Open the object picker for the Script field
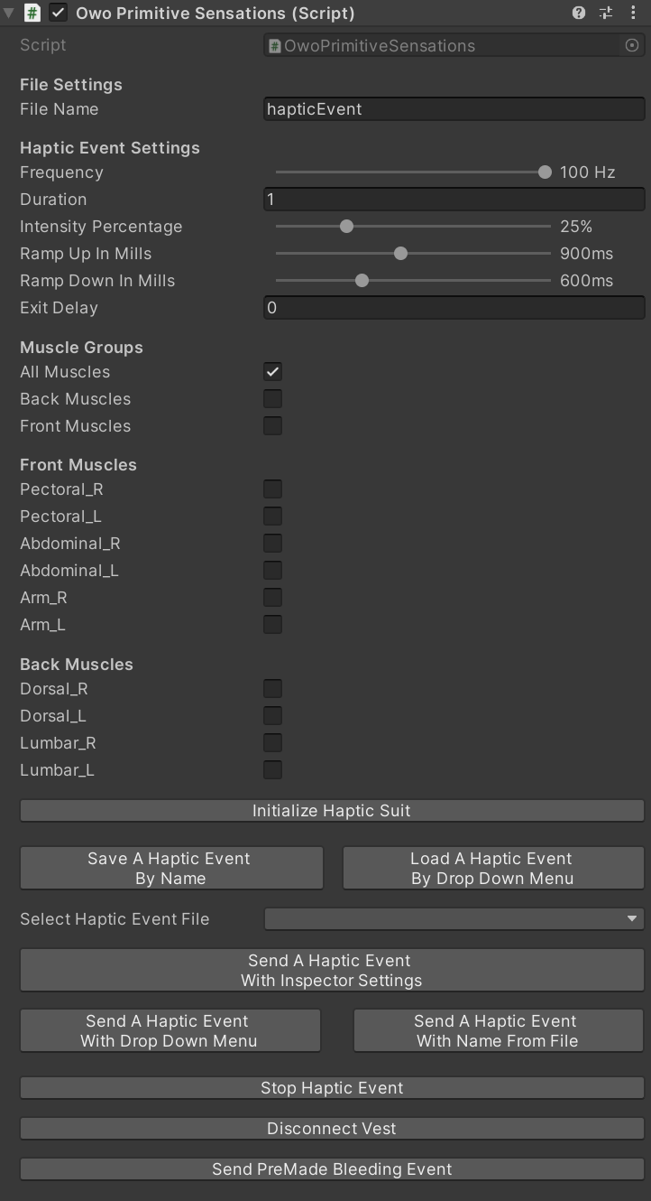651x1201 pixels. coord(632,45)
